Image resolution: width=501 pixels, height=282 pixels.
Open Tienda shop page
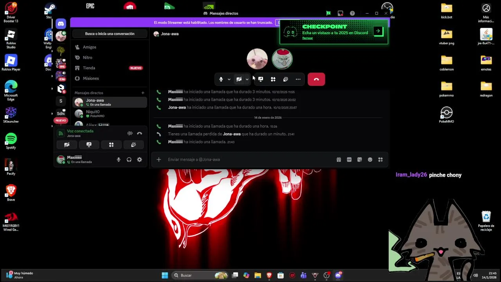(110, 68)
